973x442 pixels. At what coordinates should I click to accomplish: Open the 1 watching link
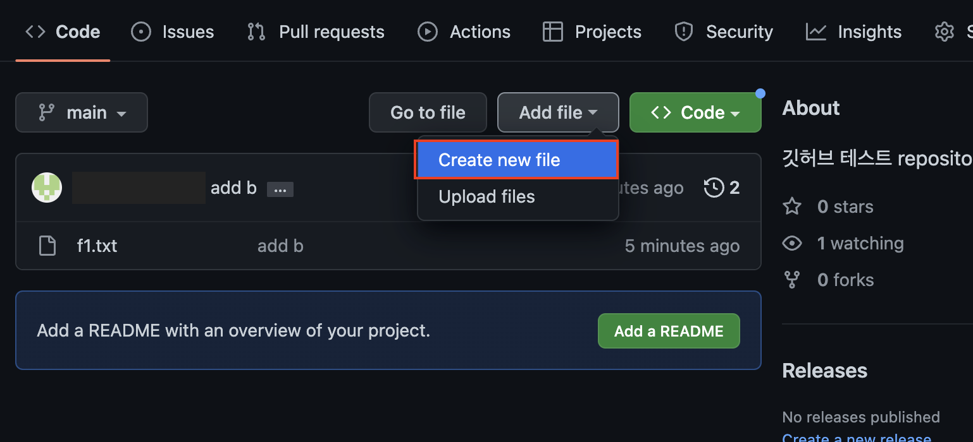(860, 243)
